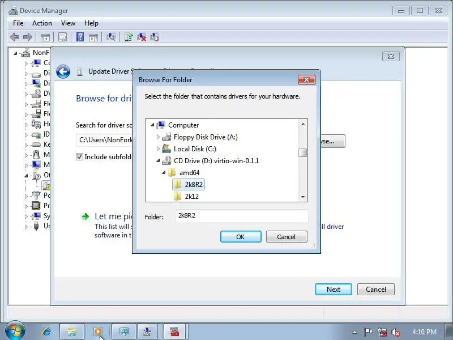Collapse the Other devices node in Device Manager

pos(26,176)
